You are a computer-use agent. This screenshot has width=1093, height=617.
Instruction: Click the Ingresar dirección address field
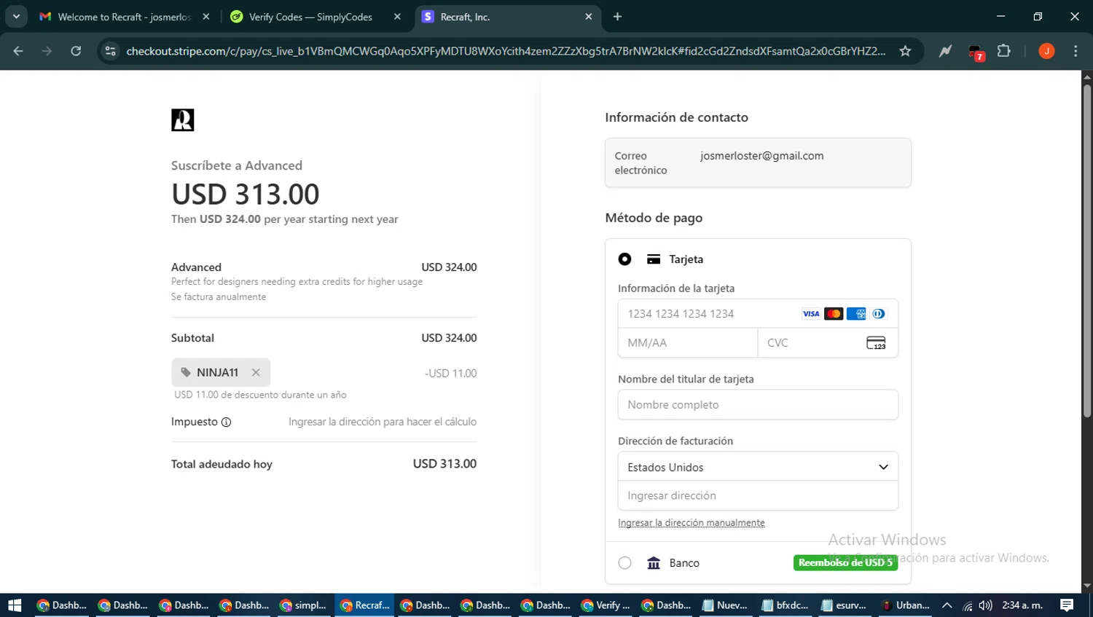758,495
